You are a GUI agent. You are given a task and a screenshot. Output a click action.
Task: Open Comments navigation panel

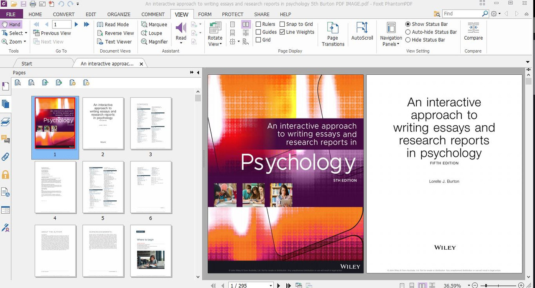[x=5, y=139]
